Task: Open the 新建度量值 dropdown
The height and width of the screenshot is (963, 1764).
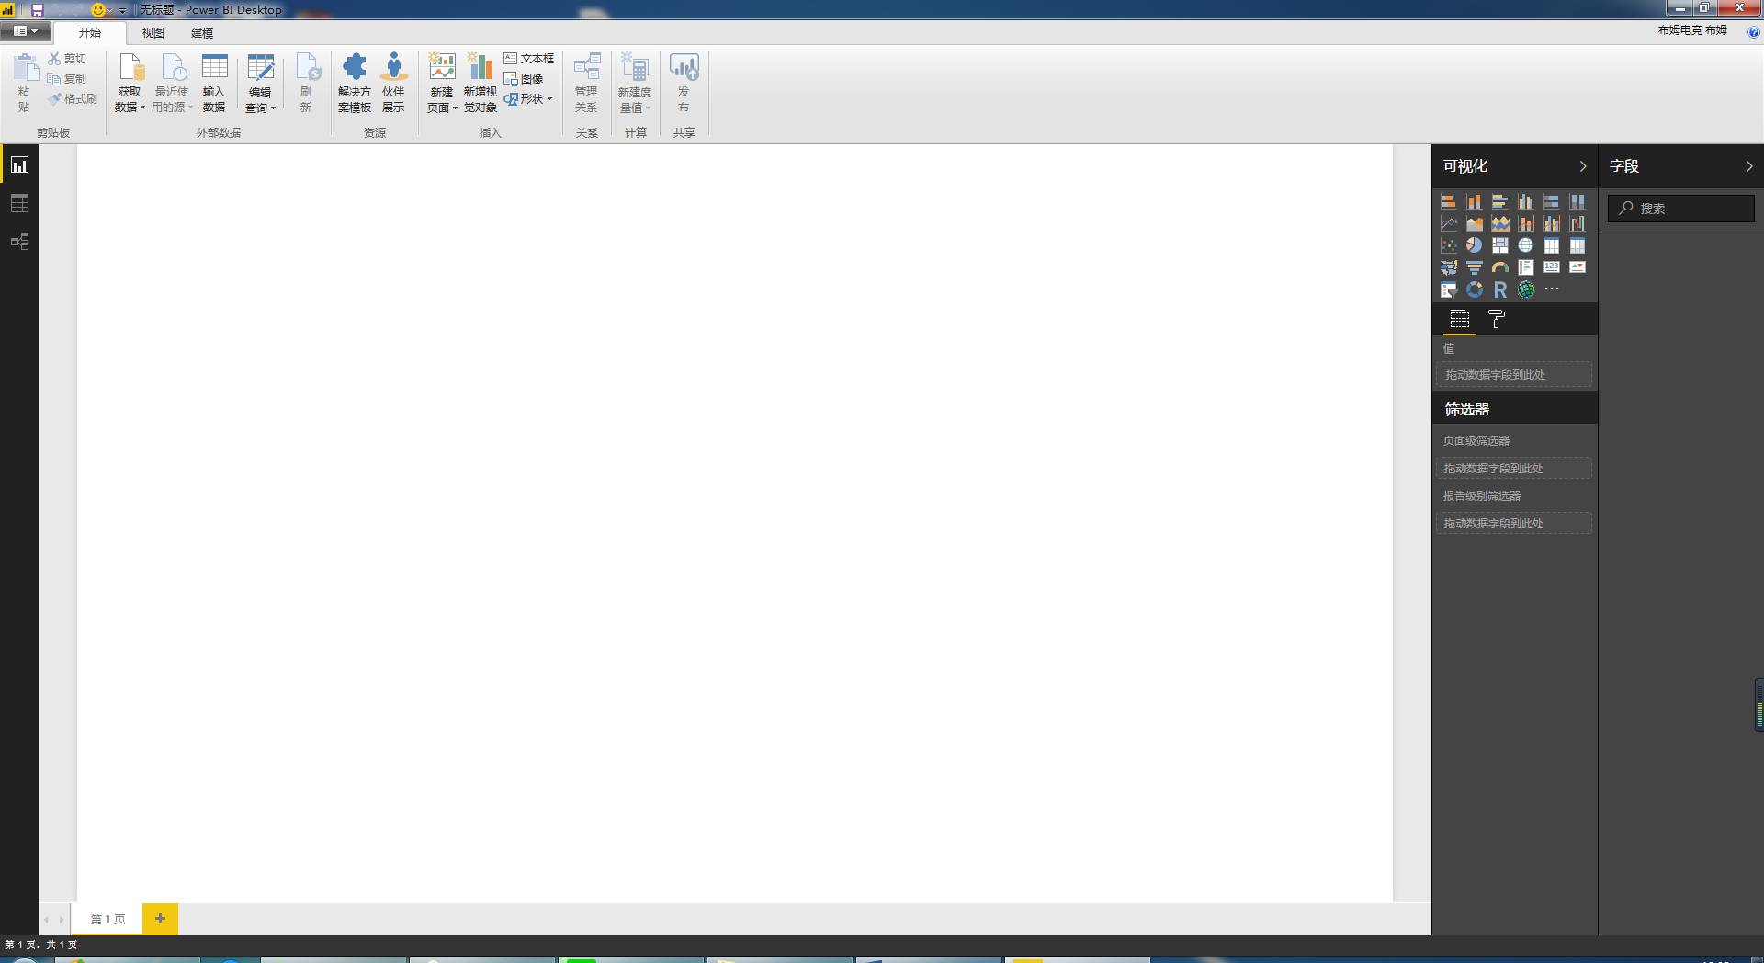Action: (635, 84)
